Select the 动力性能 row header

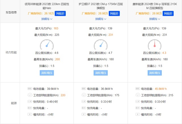tap(11, 52)
